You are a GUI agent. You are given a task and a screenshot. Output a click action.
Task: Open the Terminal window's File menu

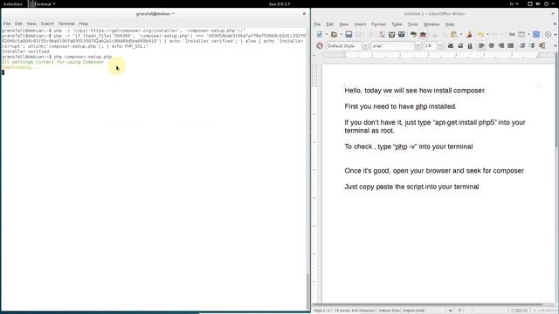tap(7, 24)
